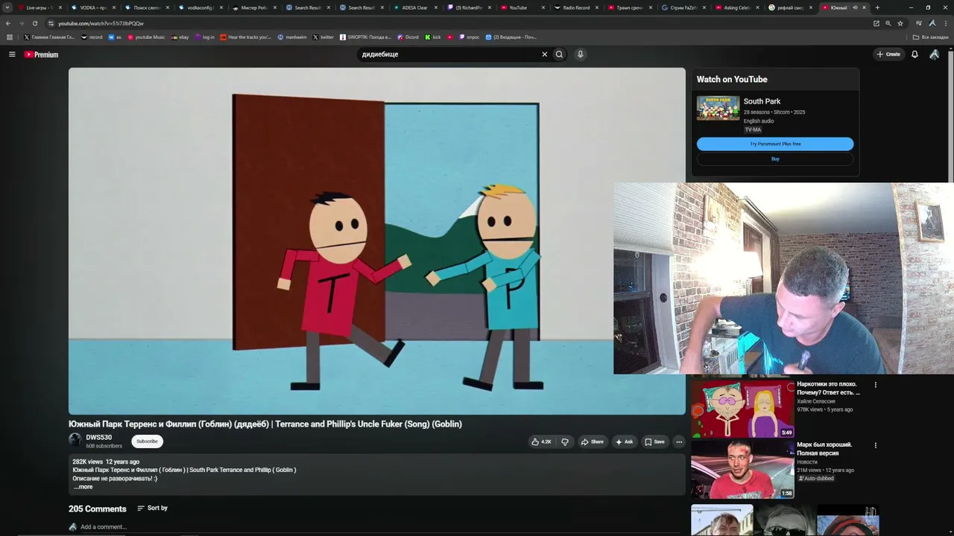Start voice search with the microphone
954x536 pixels.
click(x=580, y=54)
